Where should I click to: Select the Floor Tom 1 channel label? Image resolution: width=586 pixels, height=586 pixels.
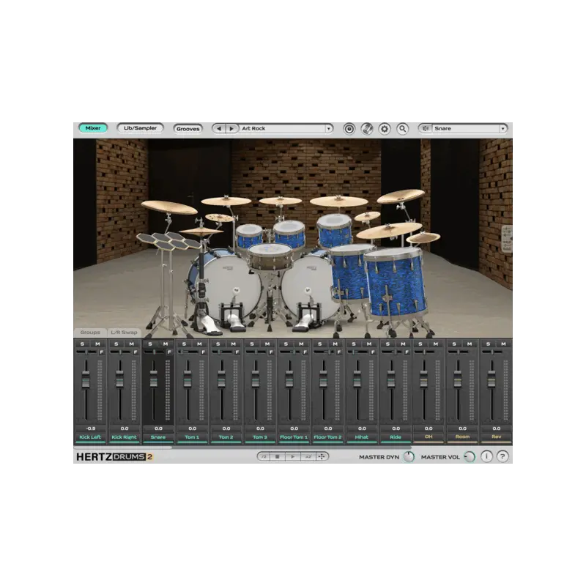click(x=294, y=437)
